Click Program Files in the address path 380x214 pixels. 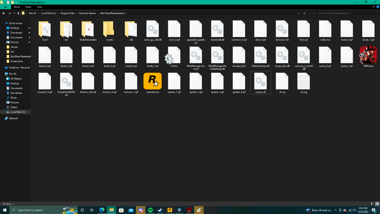(67, 13)
